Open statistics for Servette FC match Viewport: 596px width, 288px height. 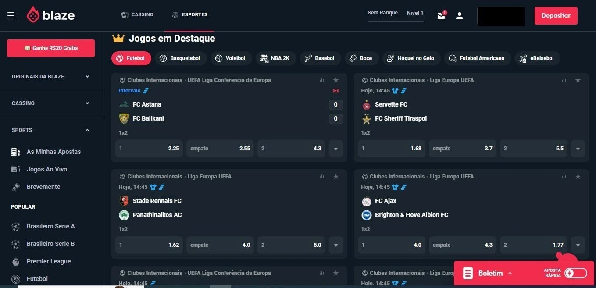(564, 80)
